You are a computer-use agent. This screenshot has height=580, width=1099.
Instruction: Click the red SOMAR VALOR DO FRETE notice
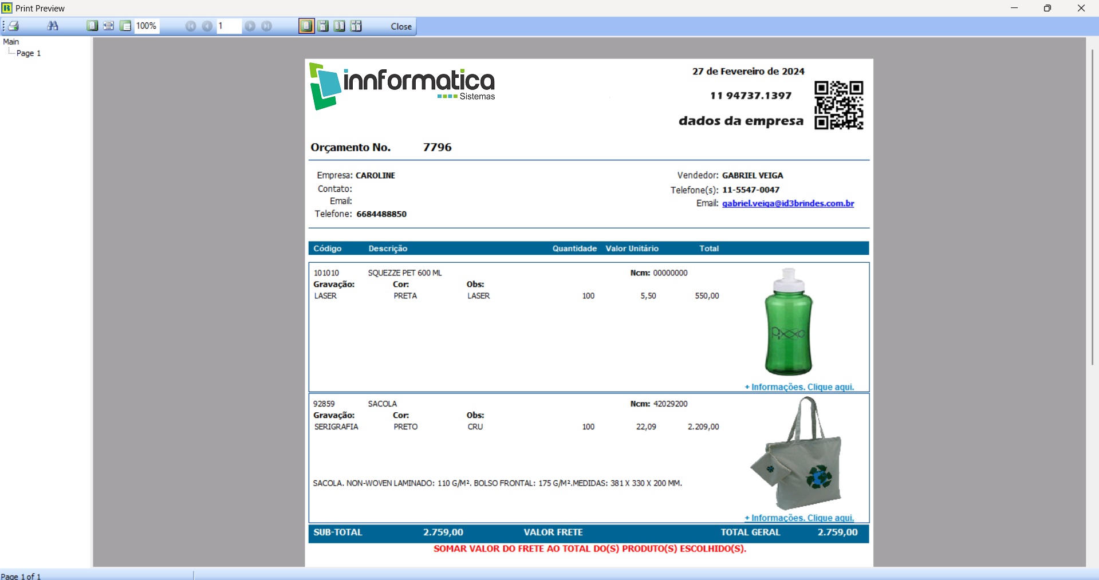click(590, 549)
